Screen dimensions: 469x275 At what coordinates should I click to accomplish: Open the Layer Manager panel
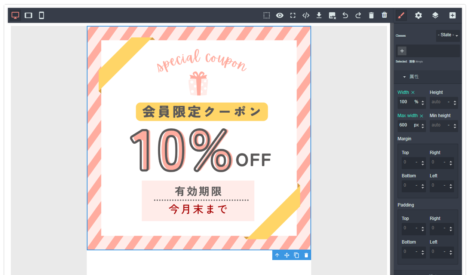point(435,15)
